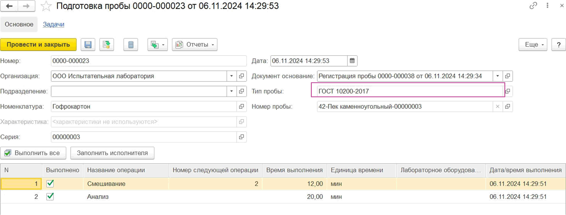Screen dimensions: 566x215
Task: Click Единица времени column header
Action: tap(362, 170)
